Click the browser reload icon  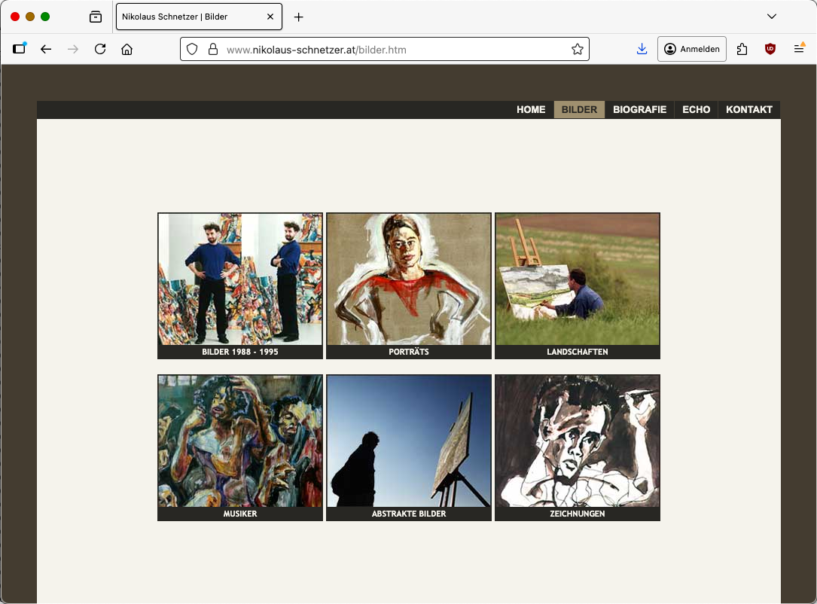coord(100,49)
